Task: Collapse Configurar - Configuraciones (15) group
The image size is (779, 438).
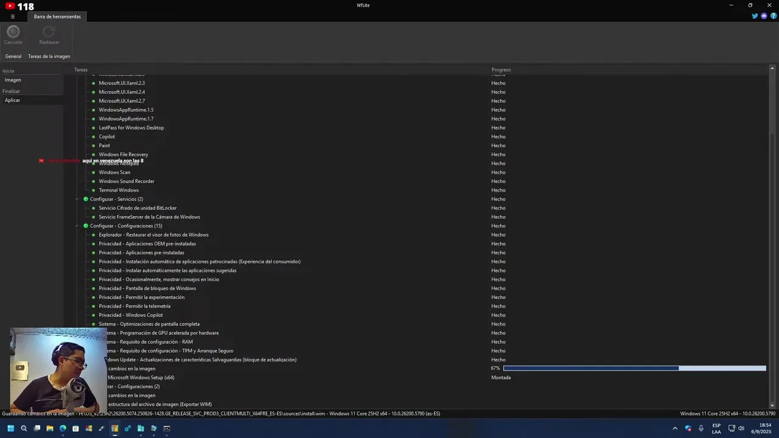Action: click(77, 226)
